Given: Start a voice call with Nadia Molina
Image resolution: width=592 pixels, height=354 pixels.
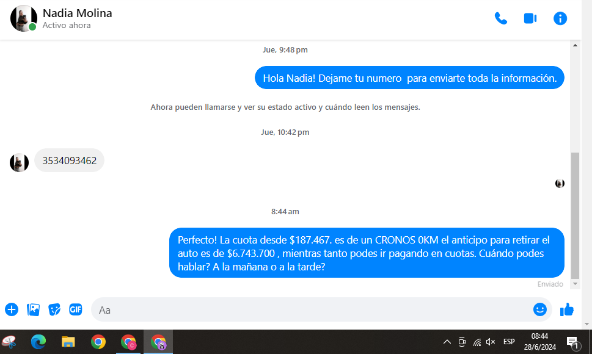Looking at the screenshot, I should pos(500,18).
